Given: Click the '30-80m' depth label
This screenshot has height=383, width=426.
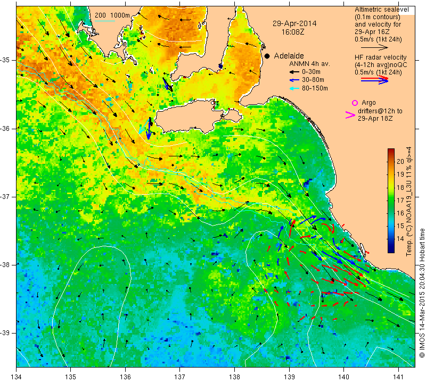Looking at the screenshot, I should pyautogui.click(x=313, y=80).
